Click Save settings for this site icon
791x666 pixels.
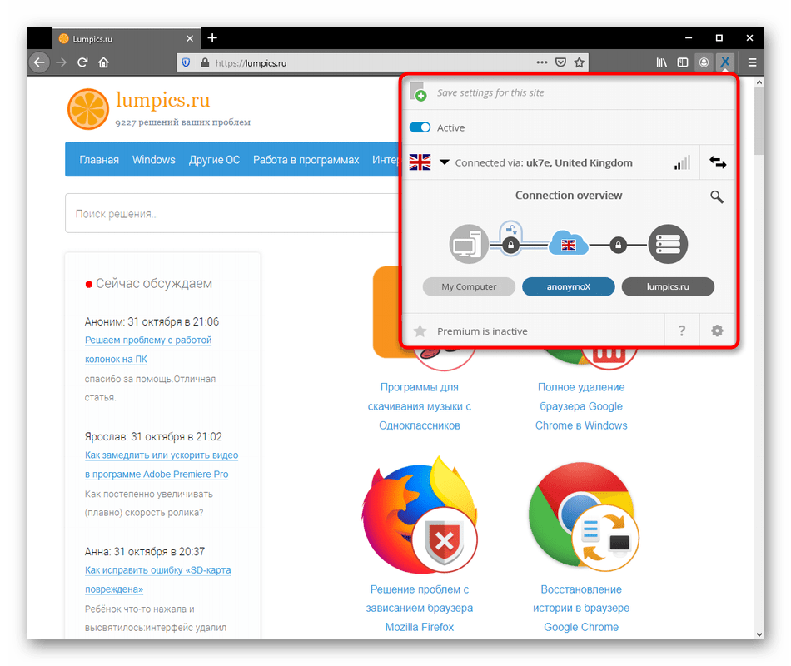point(418,92)
